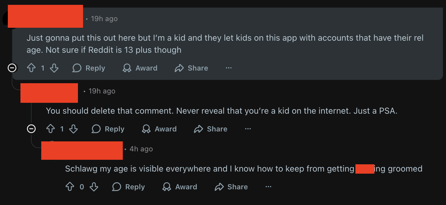Reply to the "Schlawg my age" comment
Image resolution: width=446 pixels, height=205 pixels.
tap(129, 187)
